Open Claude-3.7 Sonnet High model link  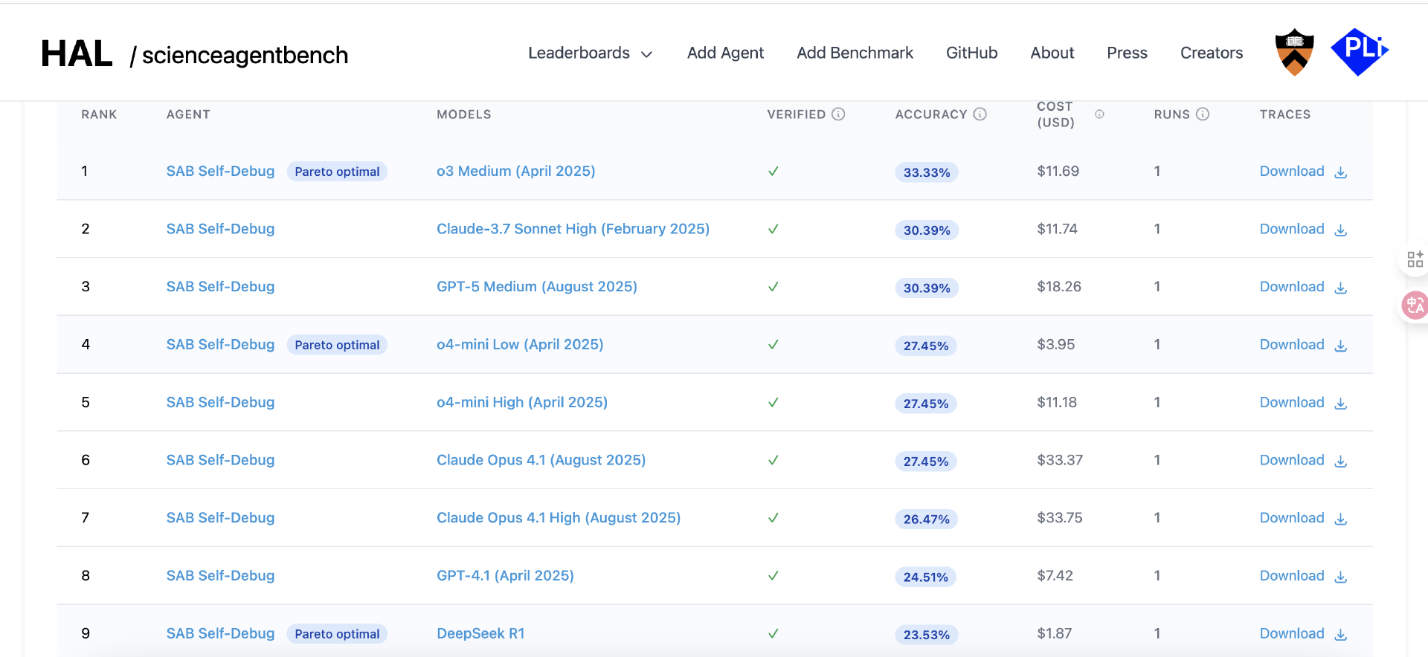573,229
